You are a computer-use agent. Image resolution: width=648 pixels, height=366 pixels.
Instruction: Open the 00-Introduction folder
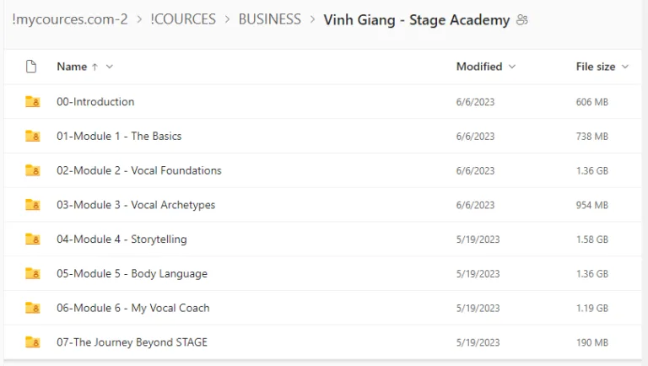click(x=95, y=102)
